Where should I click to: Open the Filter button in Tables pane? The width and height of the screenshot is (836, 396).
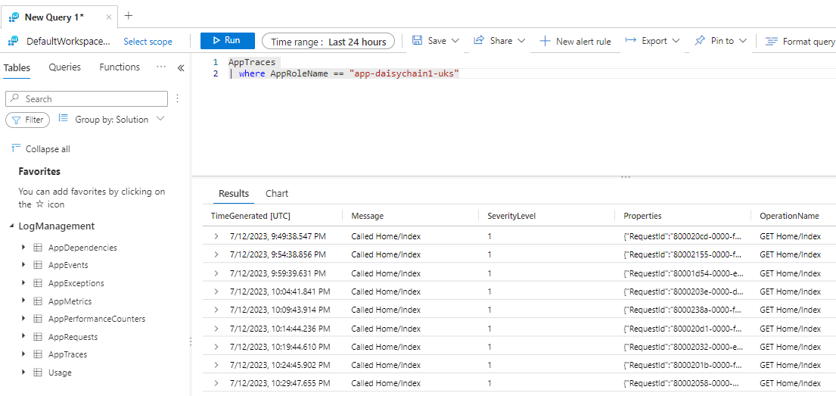[x=28, y=120]
